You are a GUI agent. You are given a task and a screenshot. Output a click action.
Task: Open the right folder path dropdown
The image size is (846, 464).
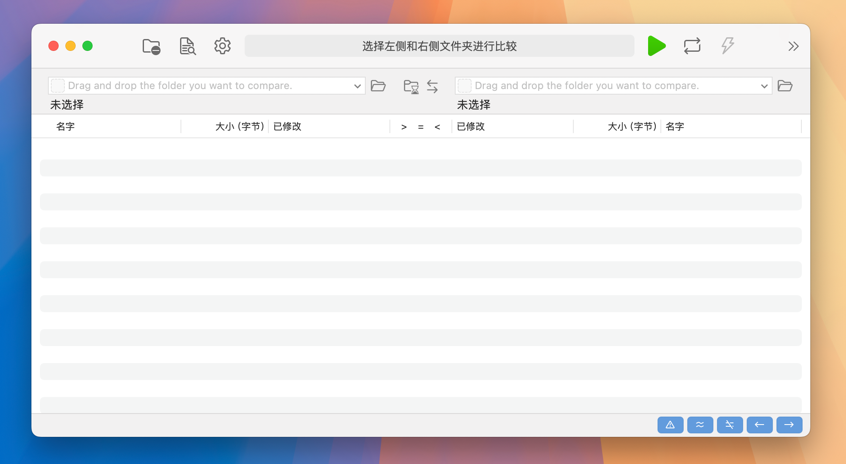764,86
